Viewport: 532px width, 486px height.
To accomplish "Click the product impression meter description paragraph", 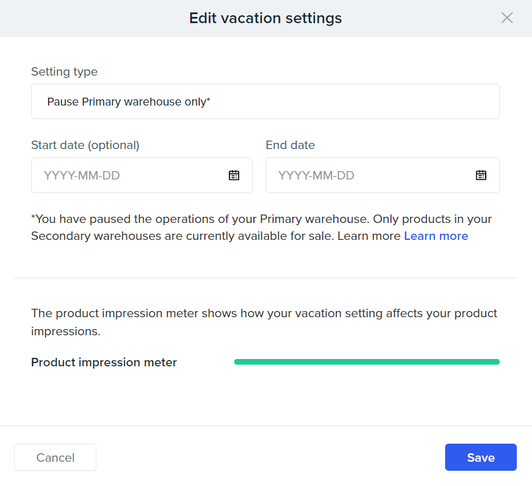I will point(264,322).
